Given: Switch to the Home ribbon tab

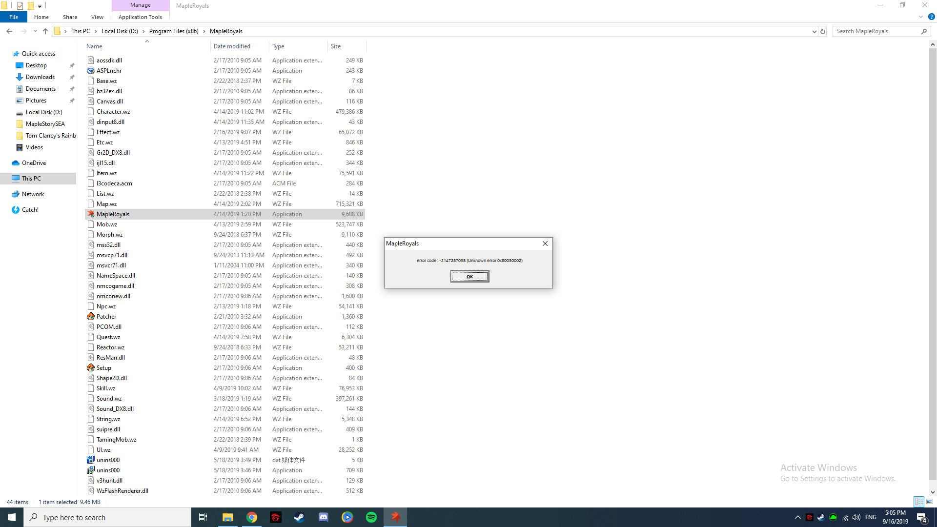Looking at the screenshot, I should pyautogui.click(x=41, y=17).
